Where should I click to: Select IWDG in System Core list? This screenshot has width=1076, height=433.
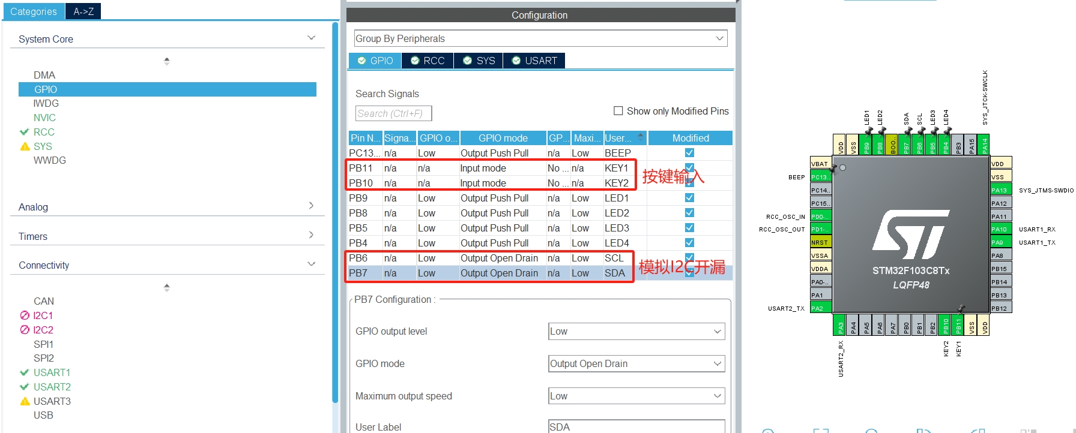pyautogui.click(x=46, y=103)
